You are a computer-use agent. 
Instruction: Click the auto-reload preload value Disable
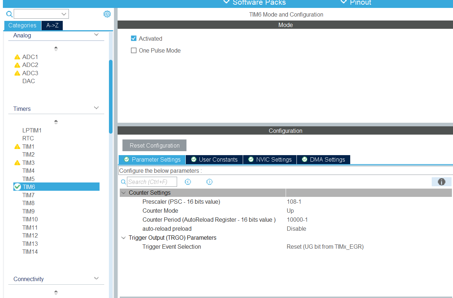click(296, 229)
